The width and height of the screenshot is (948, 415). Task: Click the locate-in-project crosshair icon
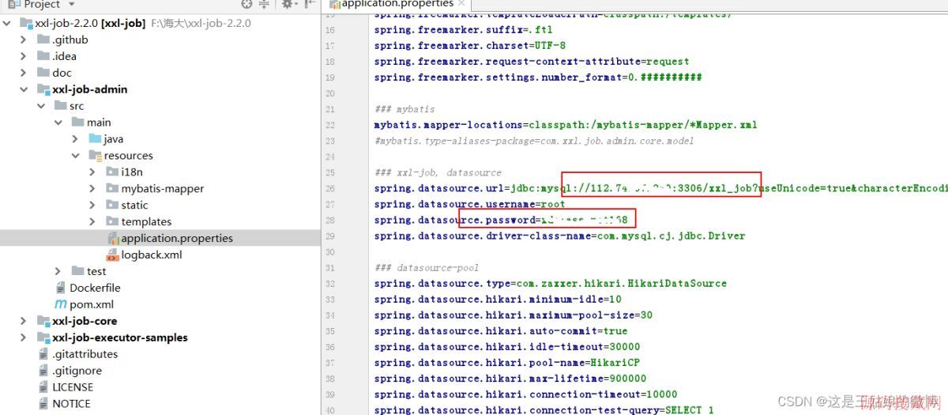point(246,4)
